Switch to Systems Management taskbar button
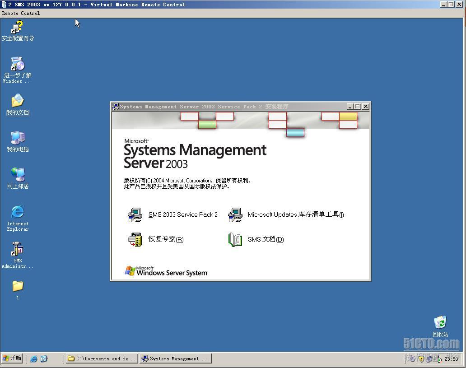This screenshot has height=368, width=466. [x=175, y=359]
